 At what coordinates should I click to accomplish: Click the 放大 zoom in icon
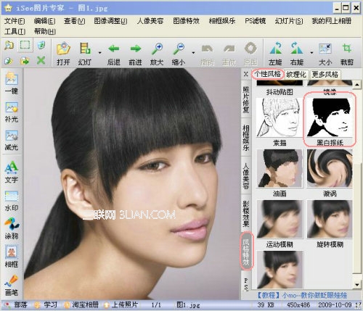157,54
